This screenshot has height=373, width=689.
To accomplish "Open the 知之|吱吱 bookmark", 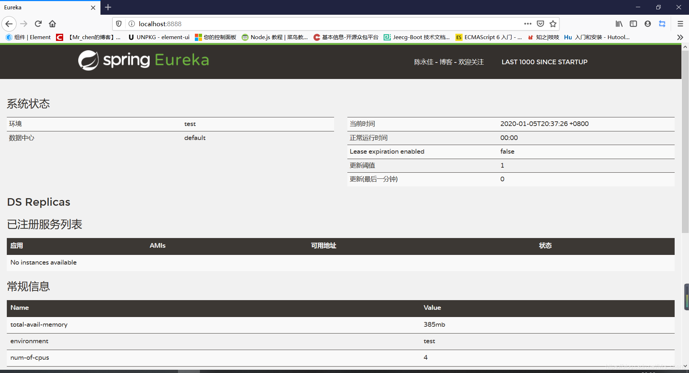I will click(543, 37).
